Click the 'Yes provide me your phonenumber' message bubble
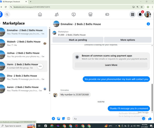Viewport: 154px width, 128px height. click(116, 79)
